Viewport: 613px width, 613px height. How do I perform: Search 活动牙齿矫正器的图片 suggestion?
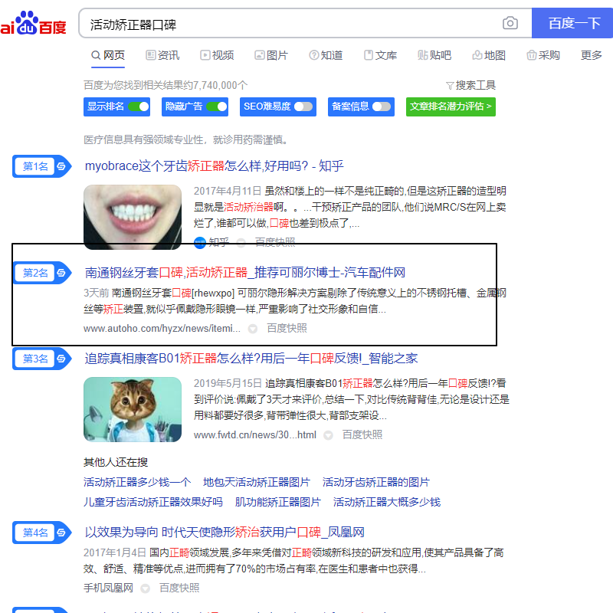coord(375,482)
